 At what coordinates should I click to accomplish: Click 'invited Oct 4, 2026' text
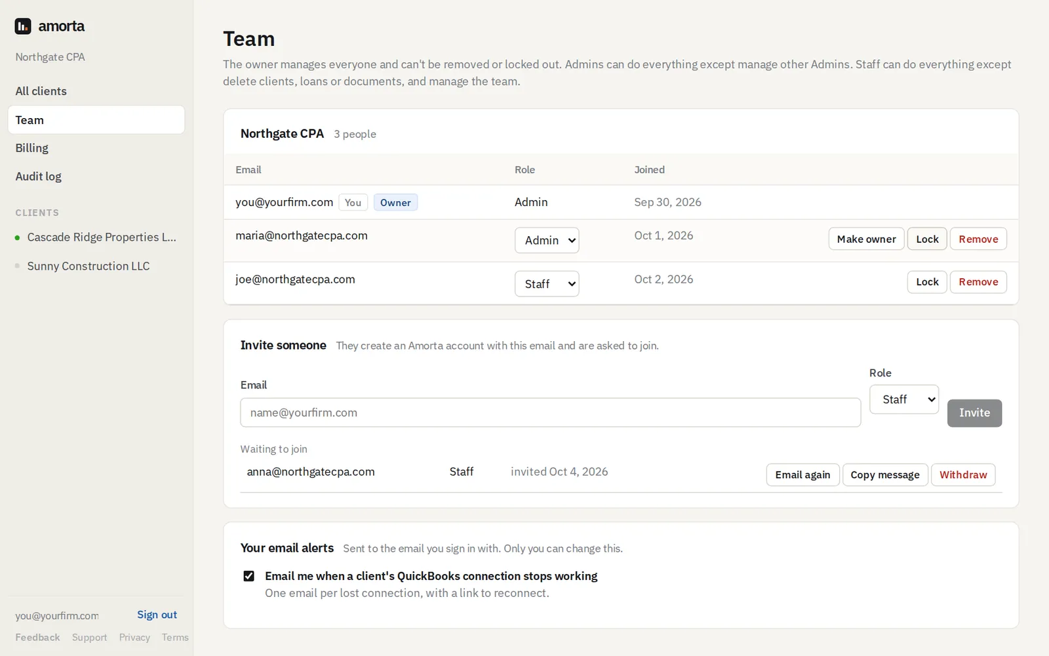[x=559, y=472]
